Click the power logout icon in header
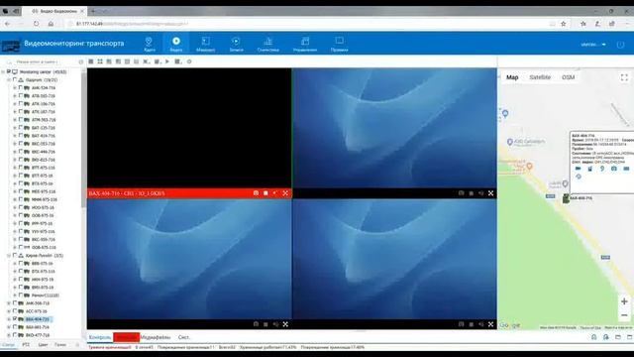The width and height of the screenshot is (634, 357). (621, 45)
